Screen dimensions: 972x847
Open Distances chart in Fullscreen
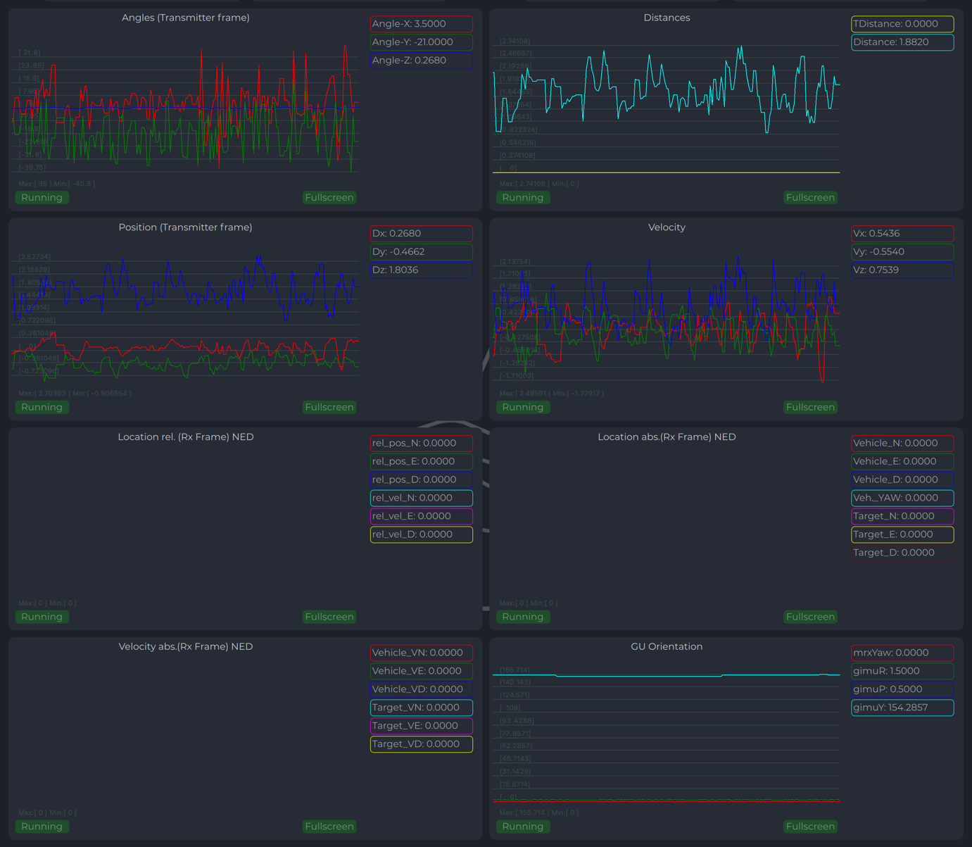(811, 198)
